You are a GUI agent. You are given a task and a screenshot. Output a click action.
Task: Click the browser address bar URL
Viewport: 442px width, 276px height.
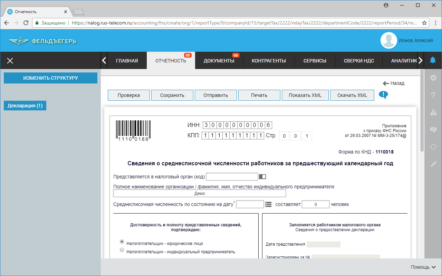[x=244, y=23]
